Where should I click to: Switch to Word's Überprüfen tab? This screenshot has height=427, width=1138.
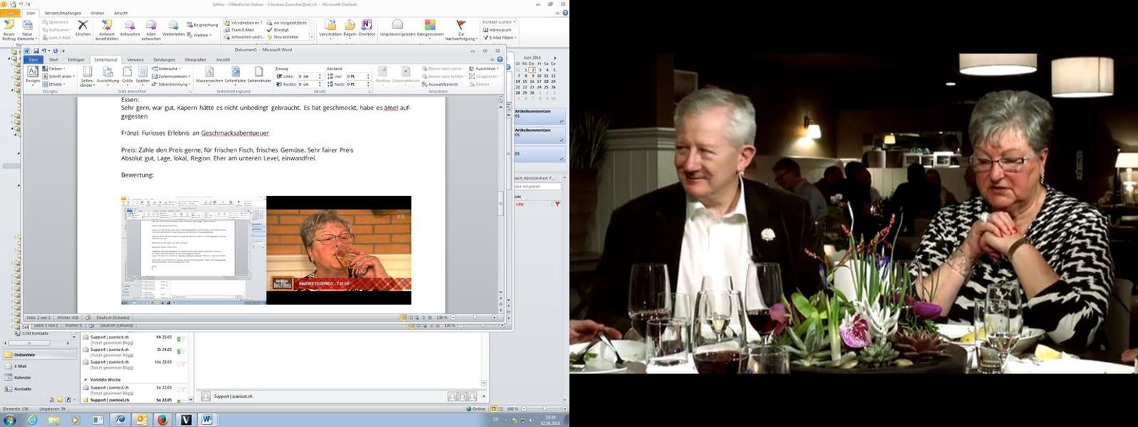coord(195,60)
